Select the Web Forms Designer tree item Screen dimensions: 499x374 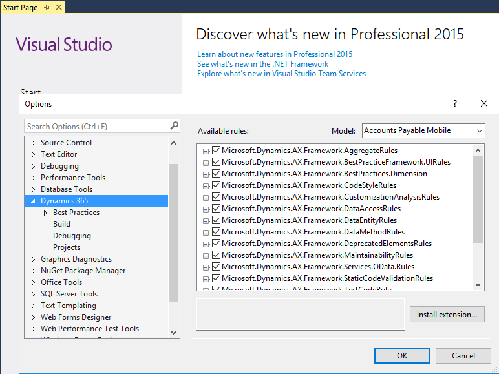(x=76, y=317)
